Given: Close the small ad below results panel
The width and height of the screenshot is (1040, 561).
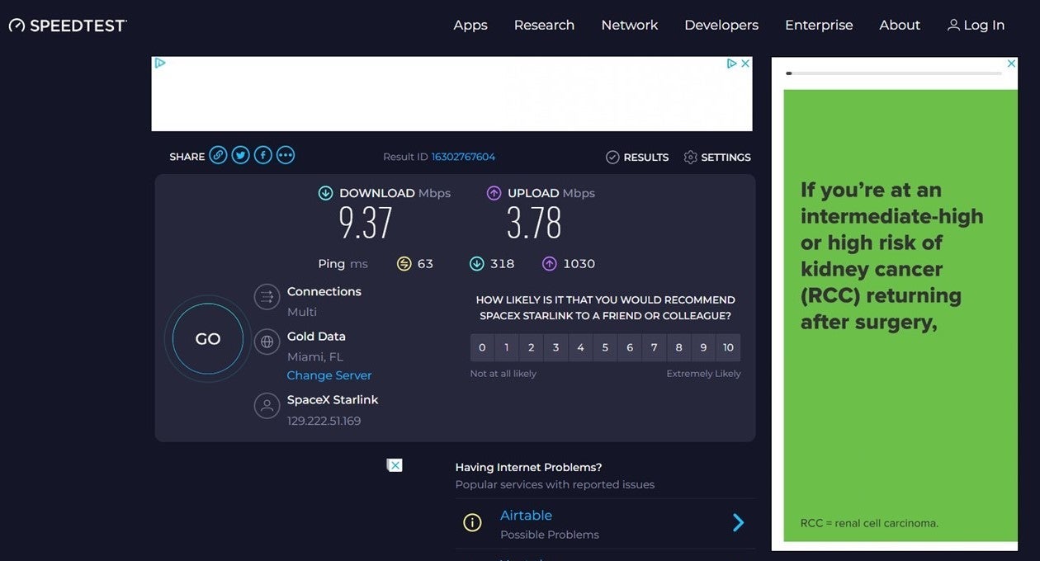Looking at the screenshot, I should pyautogui.click(x=395, y=465).
